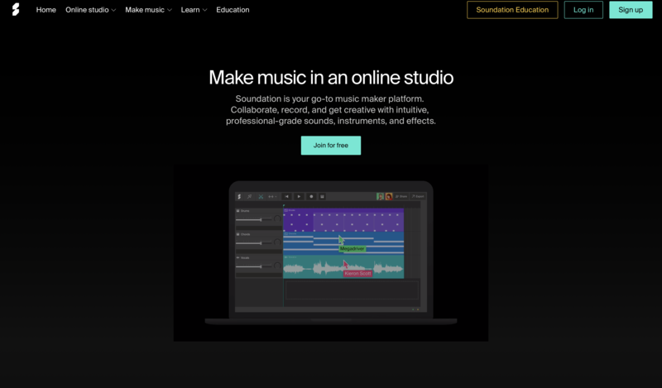Click the skip-to-start button in the studio preview

[287, 197]
